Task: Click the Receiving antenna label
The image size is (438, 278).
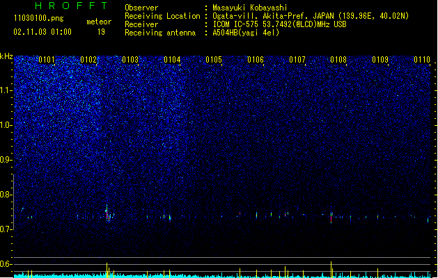Action: (x=160, y=33)
